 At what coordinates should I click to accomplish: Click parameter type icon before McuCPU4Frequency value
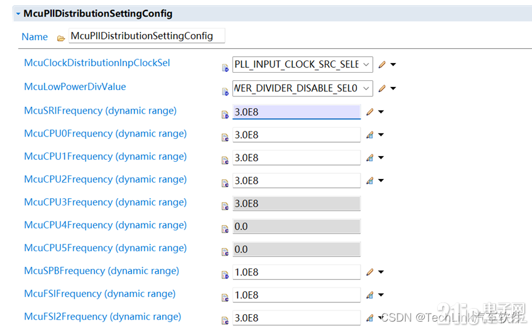coord(225,229)
